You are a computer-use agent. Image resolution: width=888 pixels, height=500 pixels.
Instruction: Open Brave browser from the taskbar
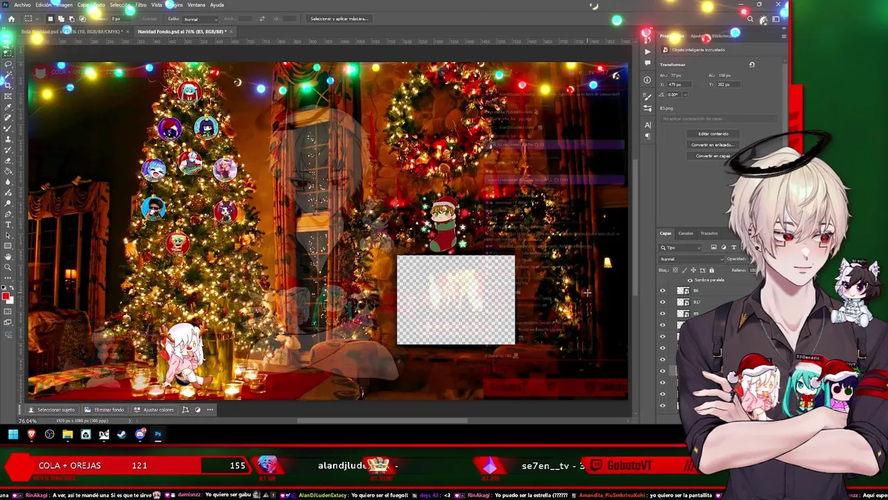click(x=31, y=435)
